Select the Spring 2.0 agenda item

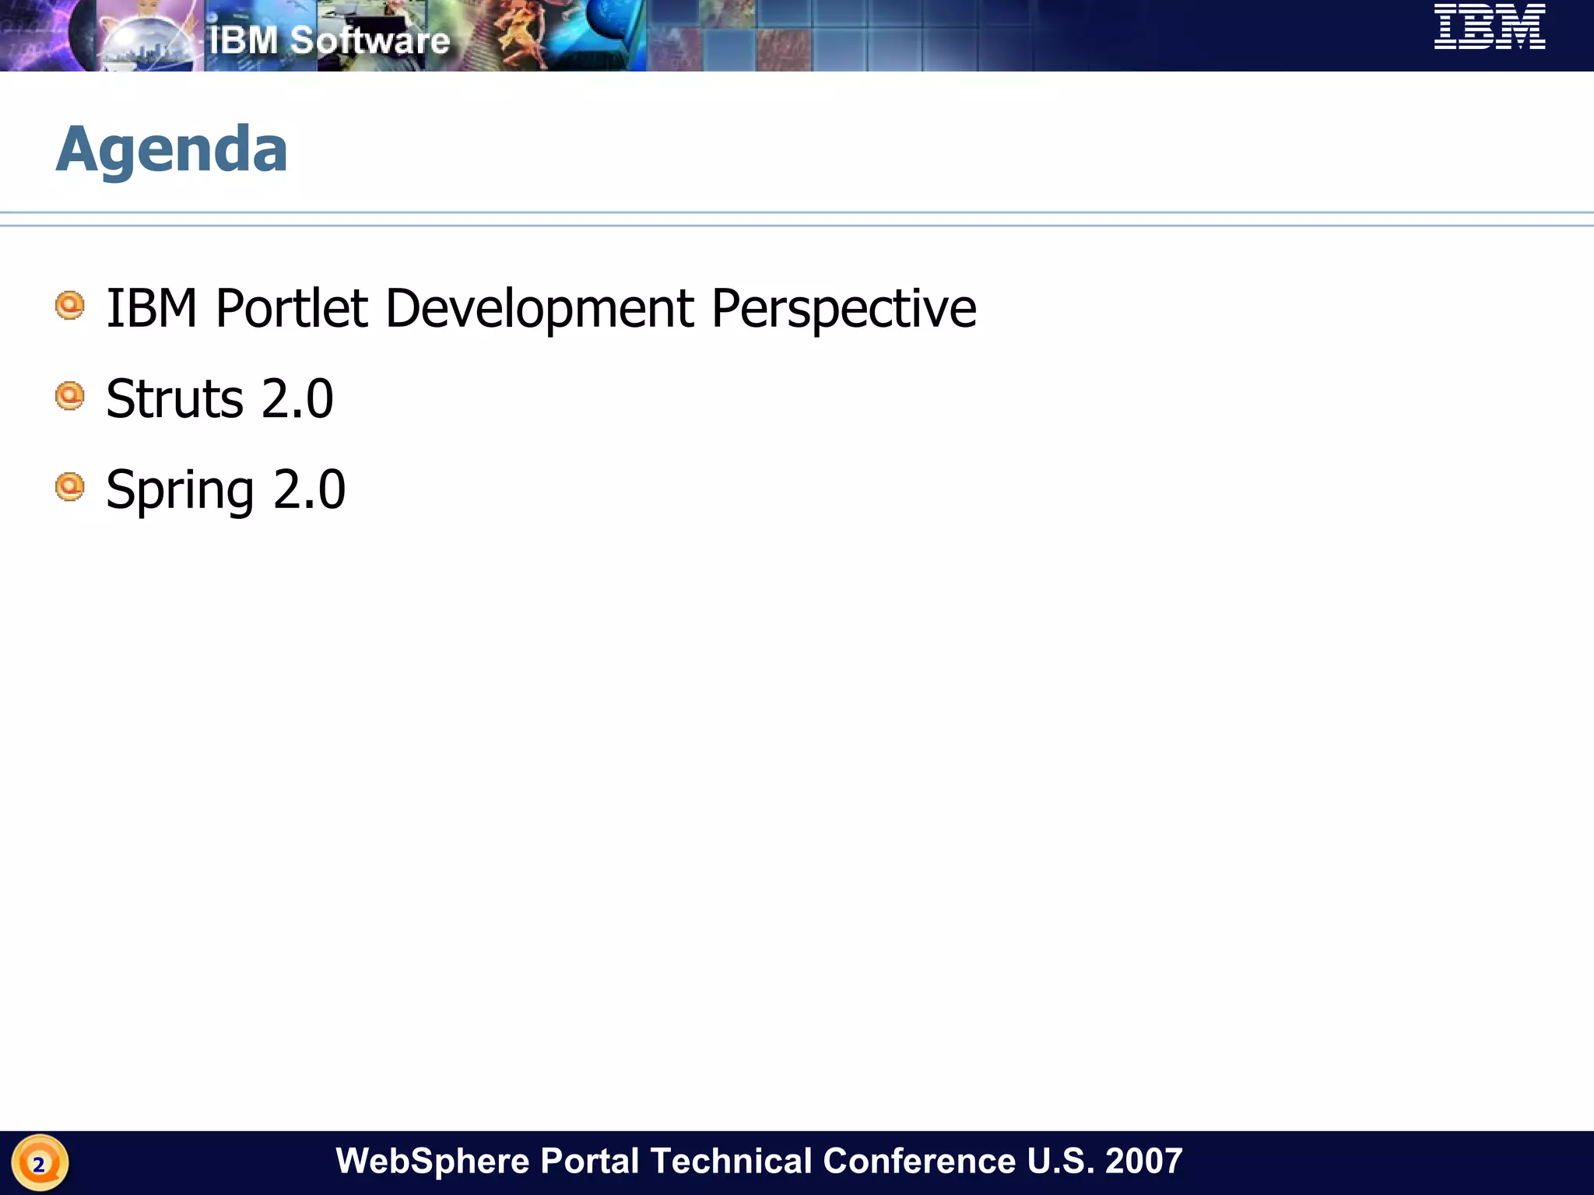click(226, 490)
